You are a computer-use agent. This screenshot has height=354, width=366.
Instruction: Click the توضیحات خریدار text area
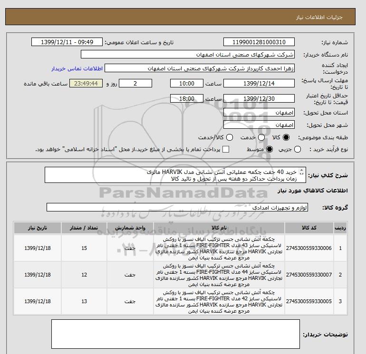175,334
